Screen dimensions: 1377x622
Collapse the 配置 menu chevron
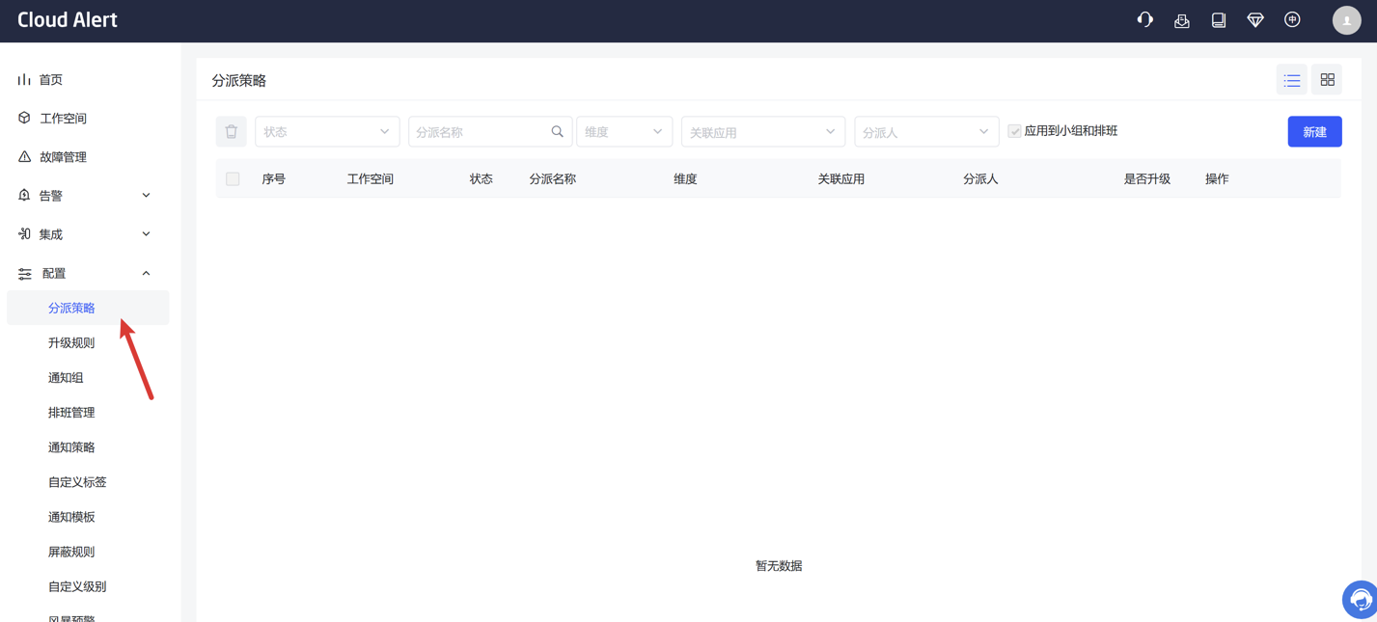tap(146, 274)
